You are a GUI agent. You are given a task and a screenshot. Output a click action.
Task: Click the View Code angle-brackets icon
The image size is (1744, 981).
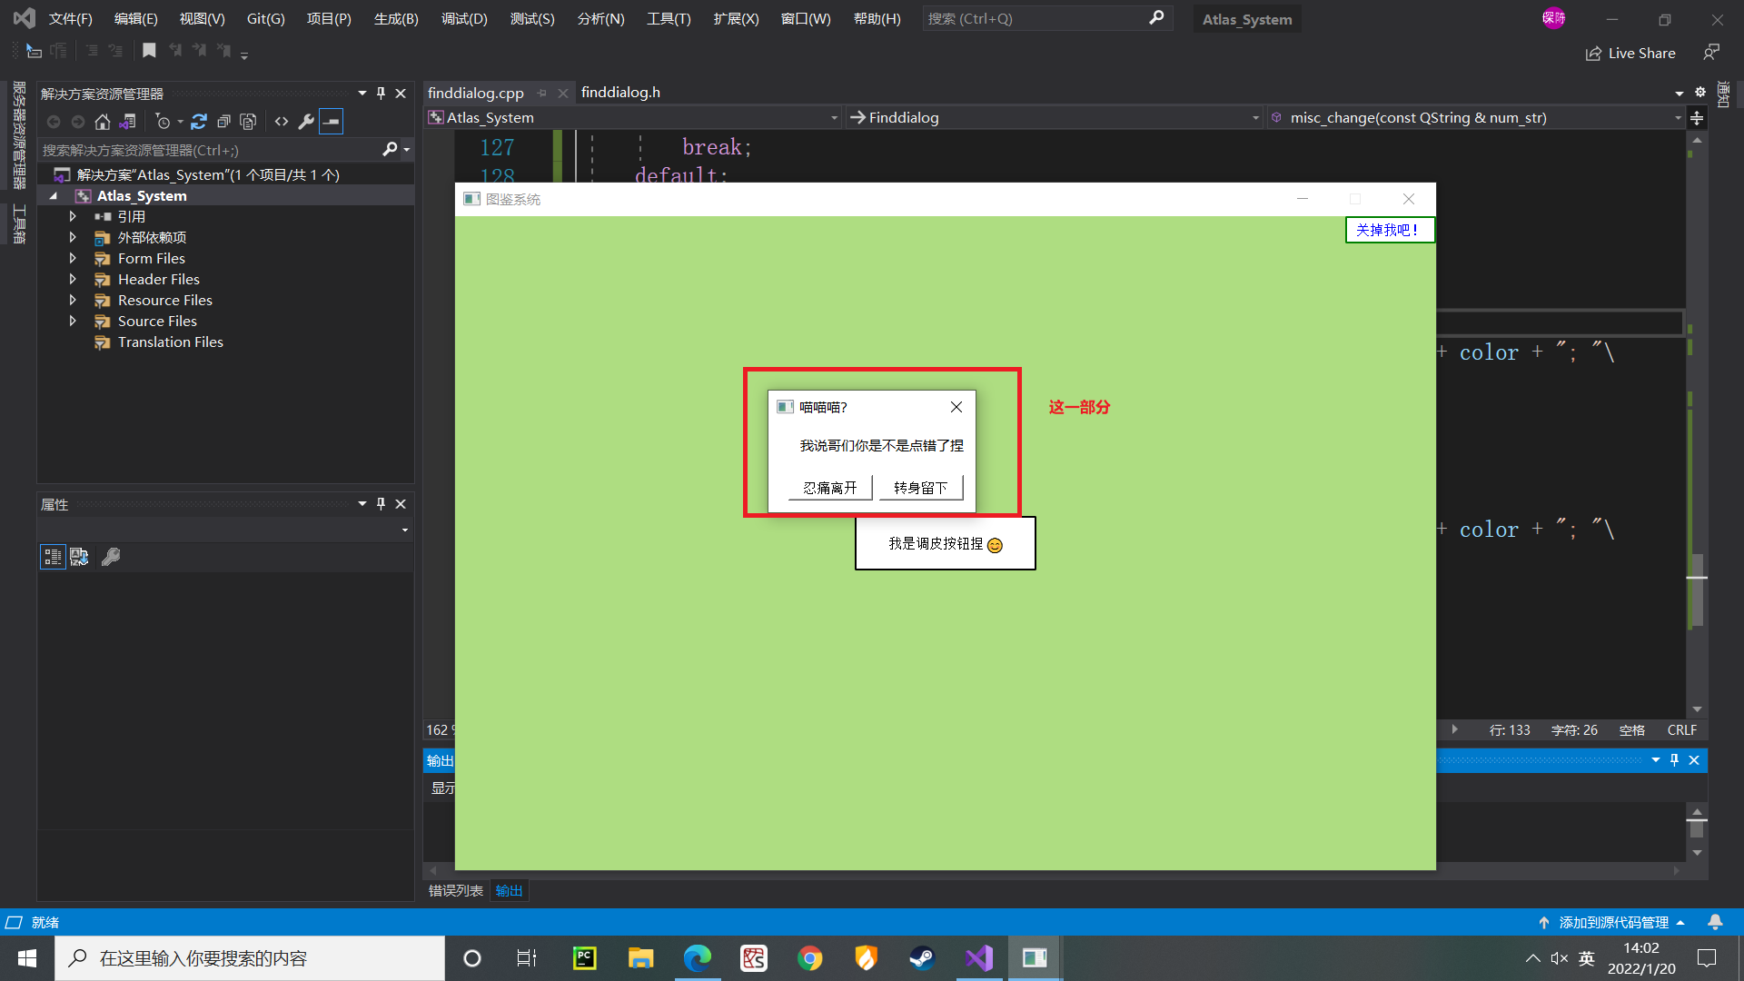point(282,122)
